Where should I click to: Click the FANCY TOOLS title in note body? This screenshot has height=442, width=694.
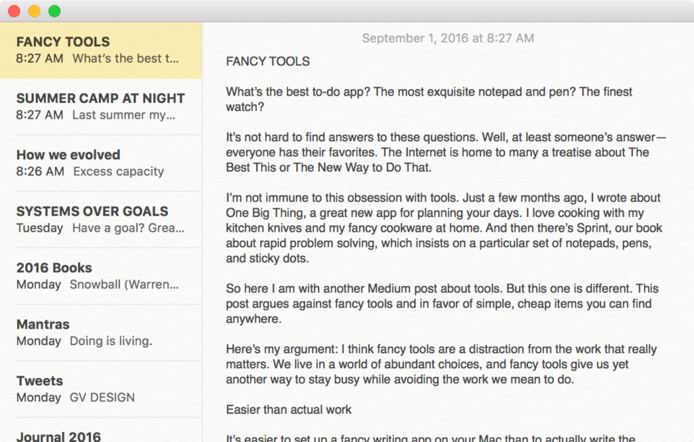(x=268, y=62)
